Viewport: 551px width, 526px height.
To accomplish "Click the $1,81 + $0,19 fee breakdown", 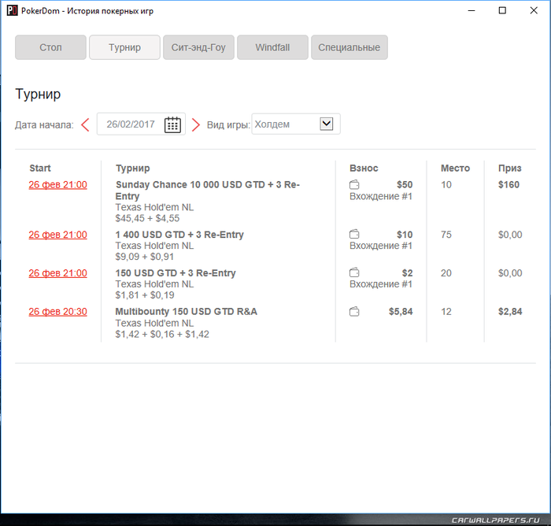I will pos(145,295).
